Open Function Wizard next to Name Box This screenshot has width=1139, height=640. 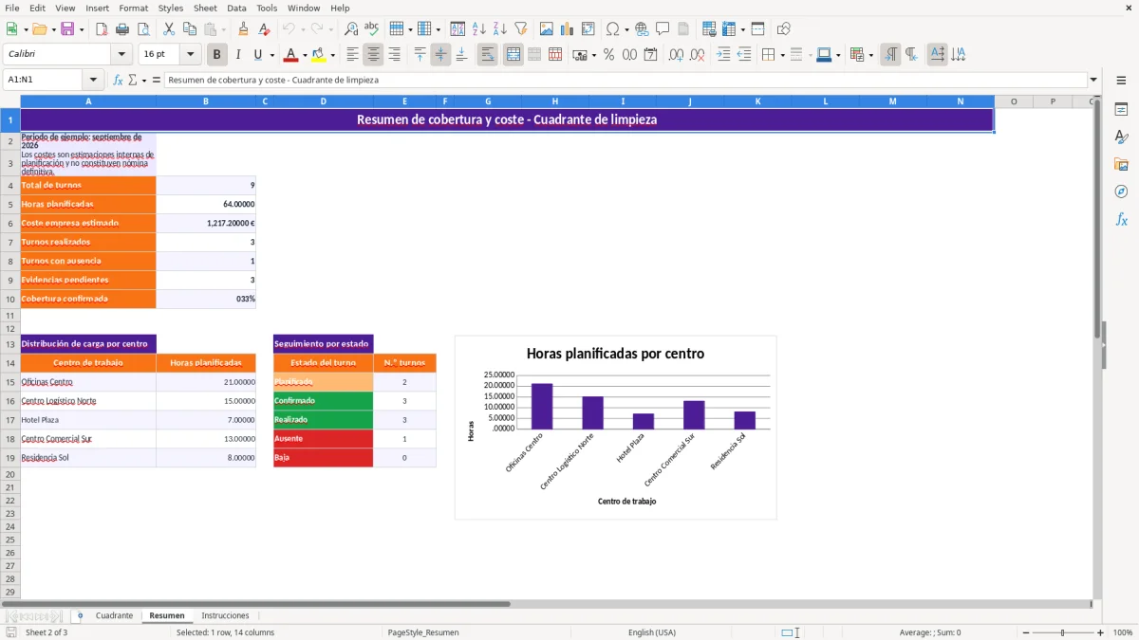pyautogui.click(x=118, y=80)
